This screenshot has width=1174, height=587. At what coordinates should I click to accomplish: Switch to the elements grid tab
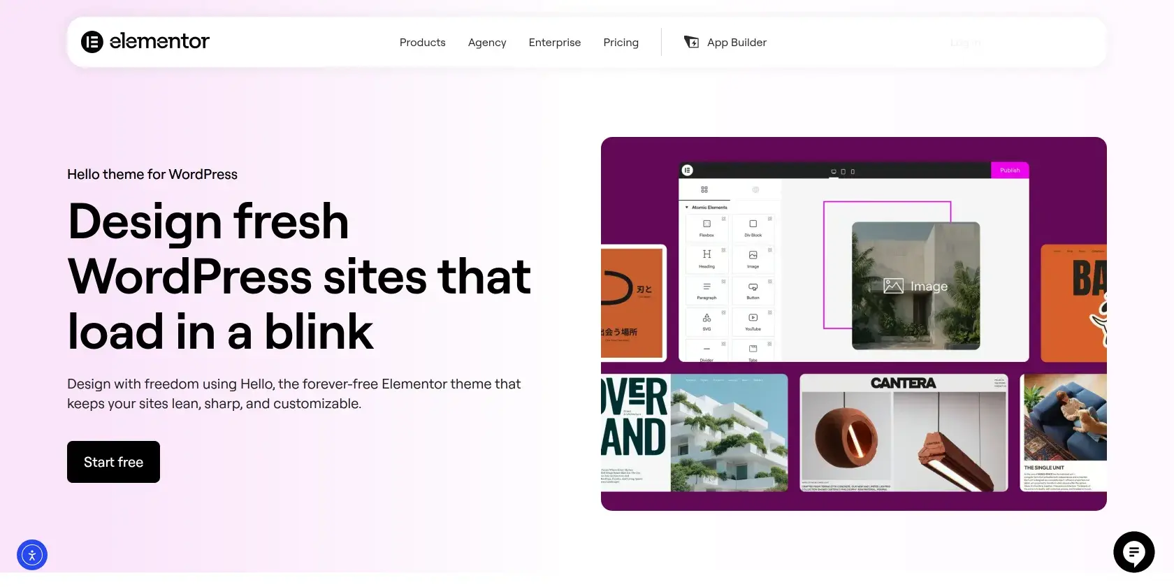(704, 190)
